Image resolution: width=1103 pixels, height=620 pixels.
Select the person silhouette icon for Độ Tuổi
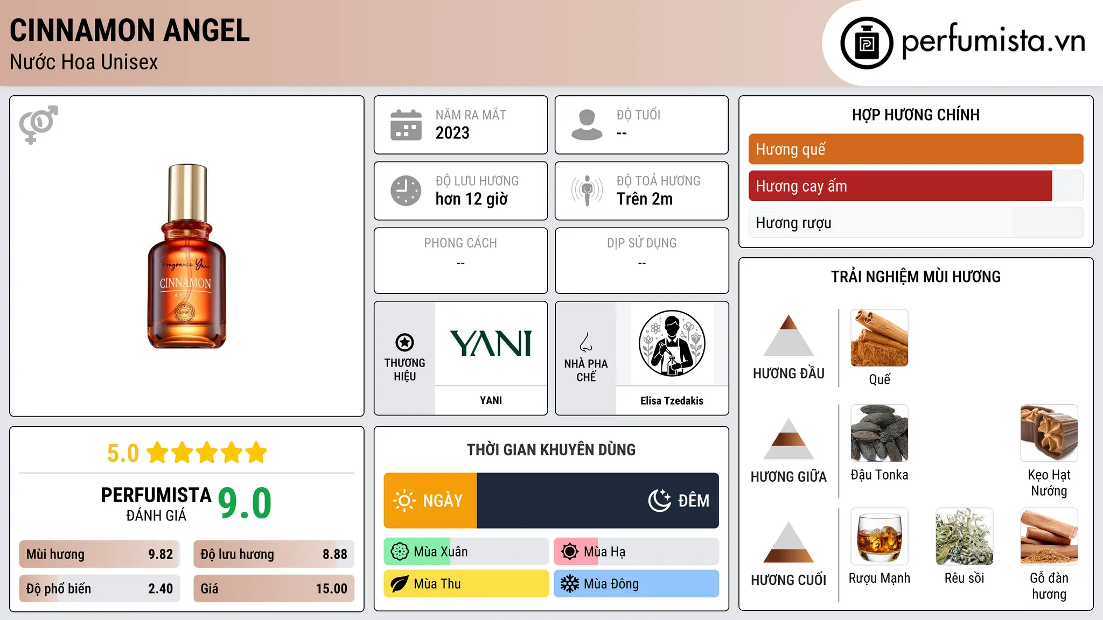(587, 125)
